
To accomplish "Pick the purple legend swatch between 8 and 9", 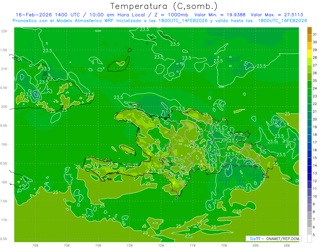I will tap(309, 208).
